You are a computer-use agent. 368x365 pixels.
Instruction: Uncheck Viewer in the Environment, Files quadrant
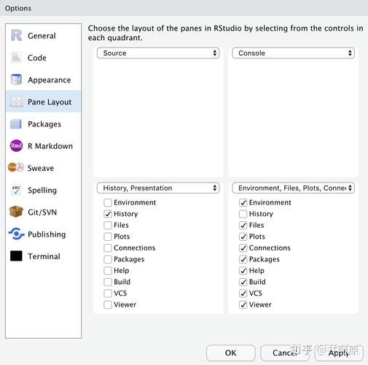click(243, 304)
